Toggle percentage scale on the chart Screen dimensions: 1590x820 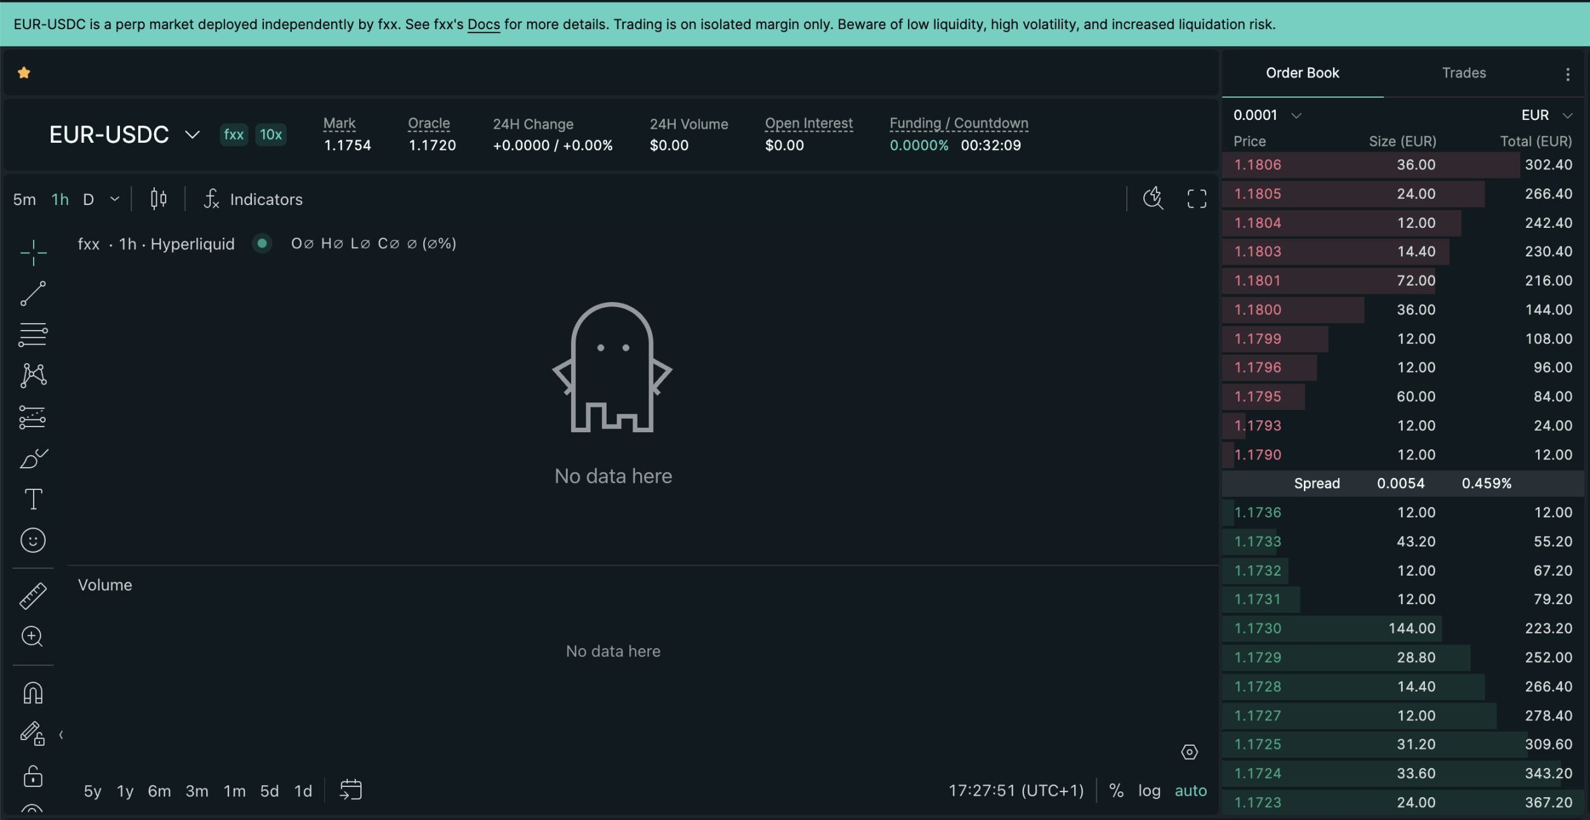click(1116, 790)
